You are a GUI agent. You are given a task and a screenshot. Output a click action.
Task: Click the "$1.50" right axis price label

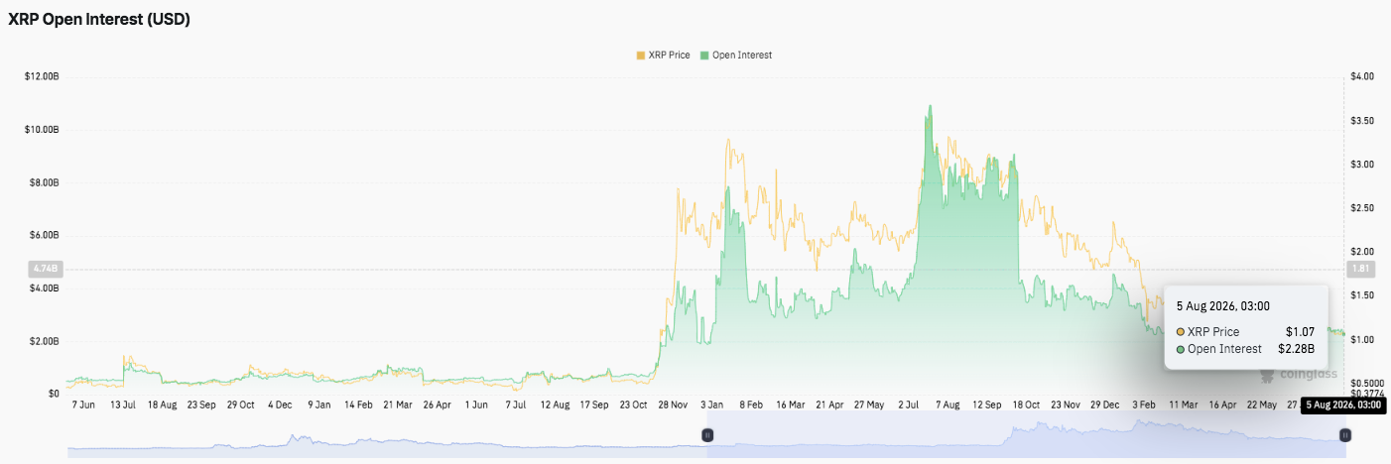click(x=1361, y=295)
